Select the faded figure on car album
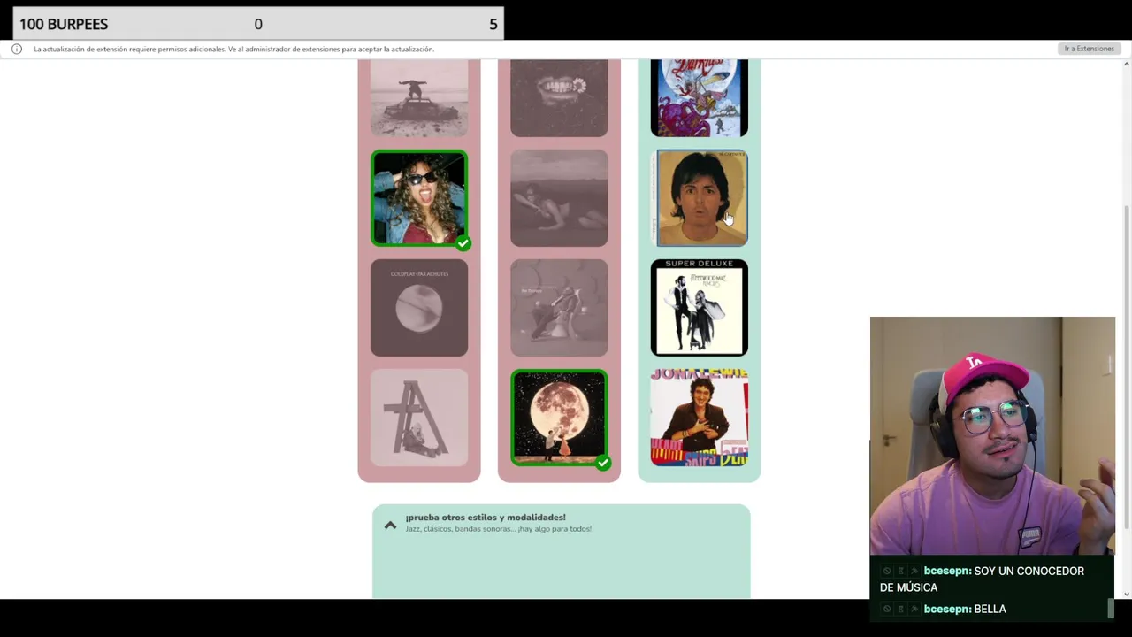This screenshot has width=1132, height=637. (419, 98)
